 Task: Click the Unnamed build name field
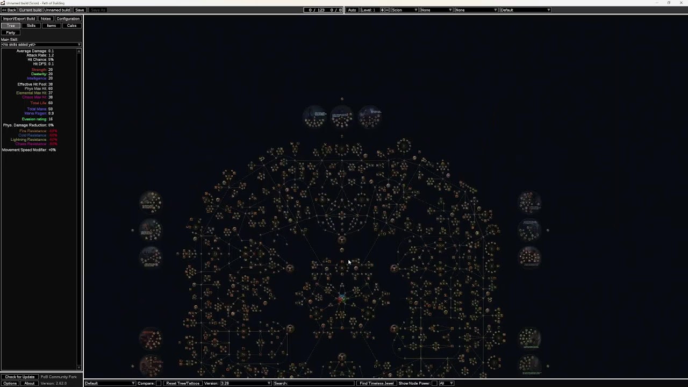pyautogui.click(x=57, y=10)
